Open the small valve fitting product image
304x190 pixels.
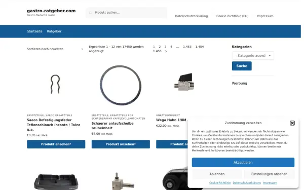click(123, 181)
